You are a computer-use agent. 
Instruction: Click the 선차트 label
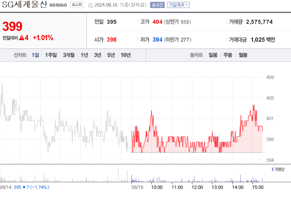pyautogui.click(x=20, y=55)
